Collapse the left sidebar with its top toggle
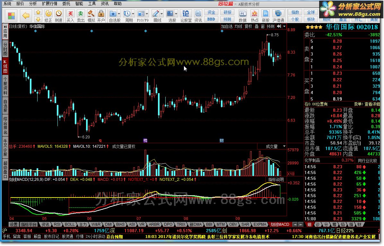Image resolution: width=384 pixels, height=246 pixels. [5, 26]
